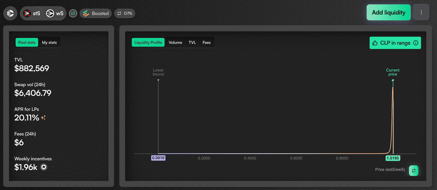Image resolution: width=437 pixels, height=190 pixels.
Task: Switch to Pool stats view
Action: 27,43
